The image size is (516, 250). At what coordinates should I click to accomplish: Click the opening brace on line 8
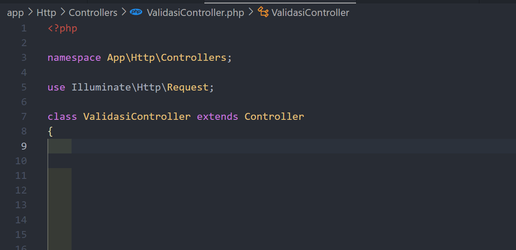tap(50, 131)
